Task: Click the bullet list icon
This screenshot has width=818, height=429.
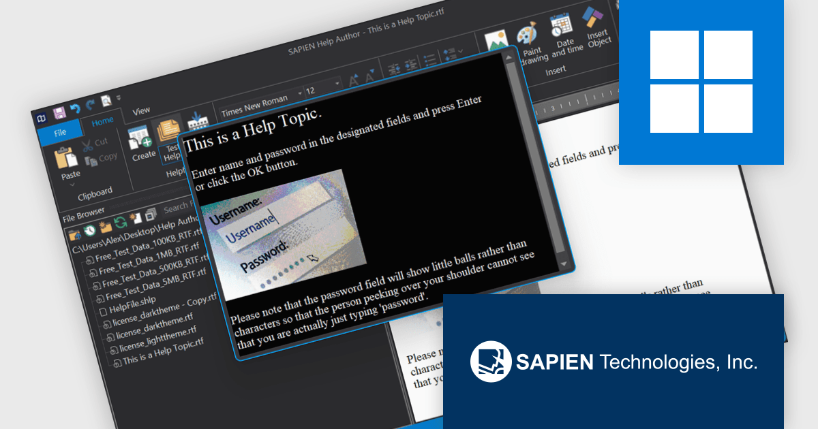Action: coord(429,60)
